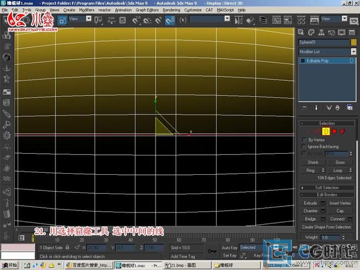Select the Edge sub-object level icon
Image resolution: width=360 pixels, height=270 pixels.
(x=317, y=131)
